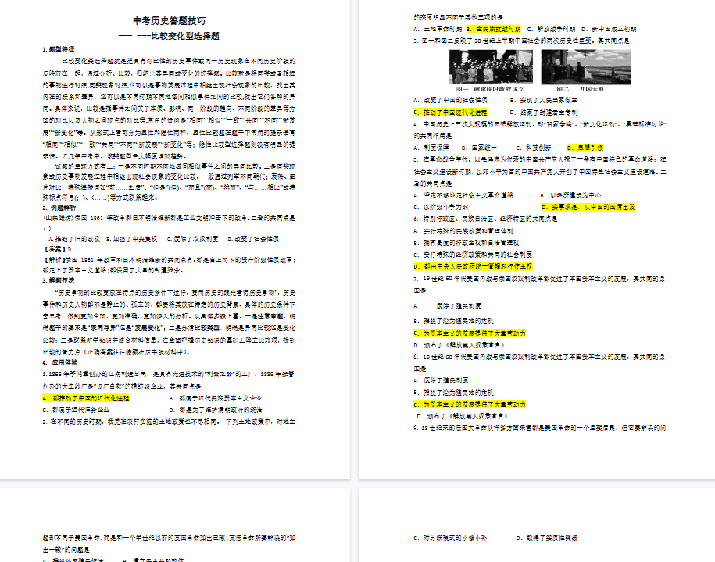Click example option A. 推翻了旧的政权
Screen dimensions: 715x562
click(x=74, y=239)
